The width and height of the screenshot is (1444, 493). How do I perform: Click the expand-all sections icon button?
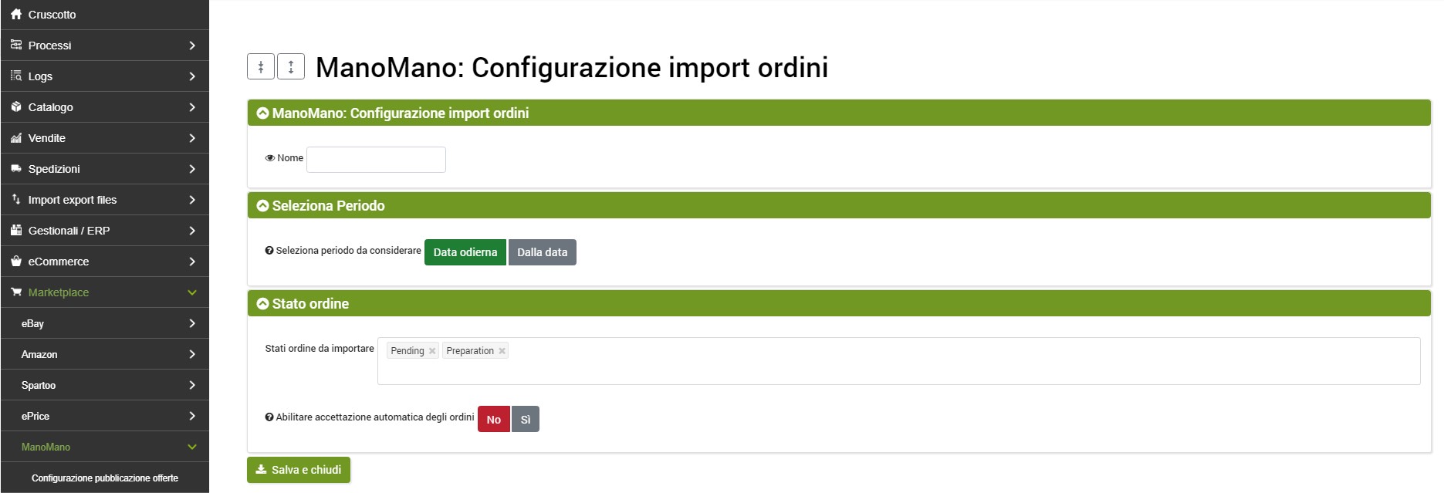pyautogui.click(x=291, y=67)
